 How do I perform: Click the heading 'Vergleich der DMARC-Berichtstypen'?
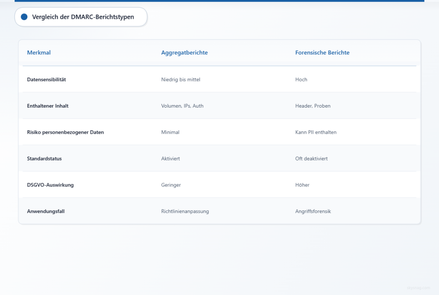[x=83, y=17]
